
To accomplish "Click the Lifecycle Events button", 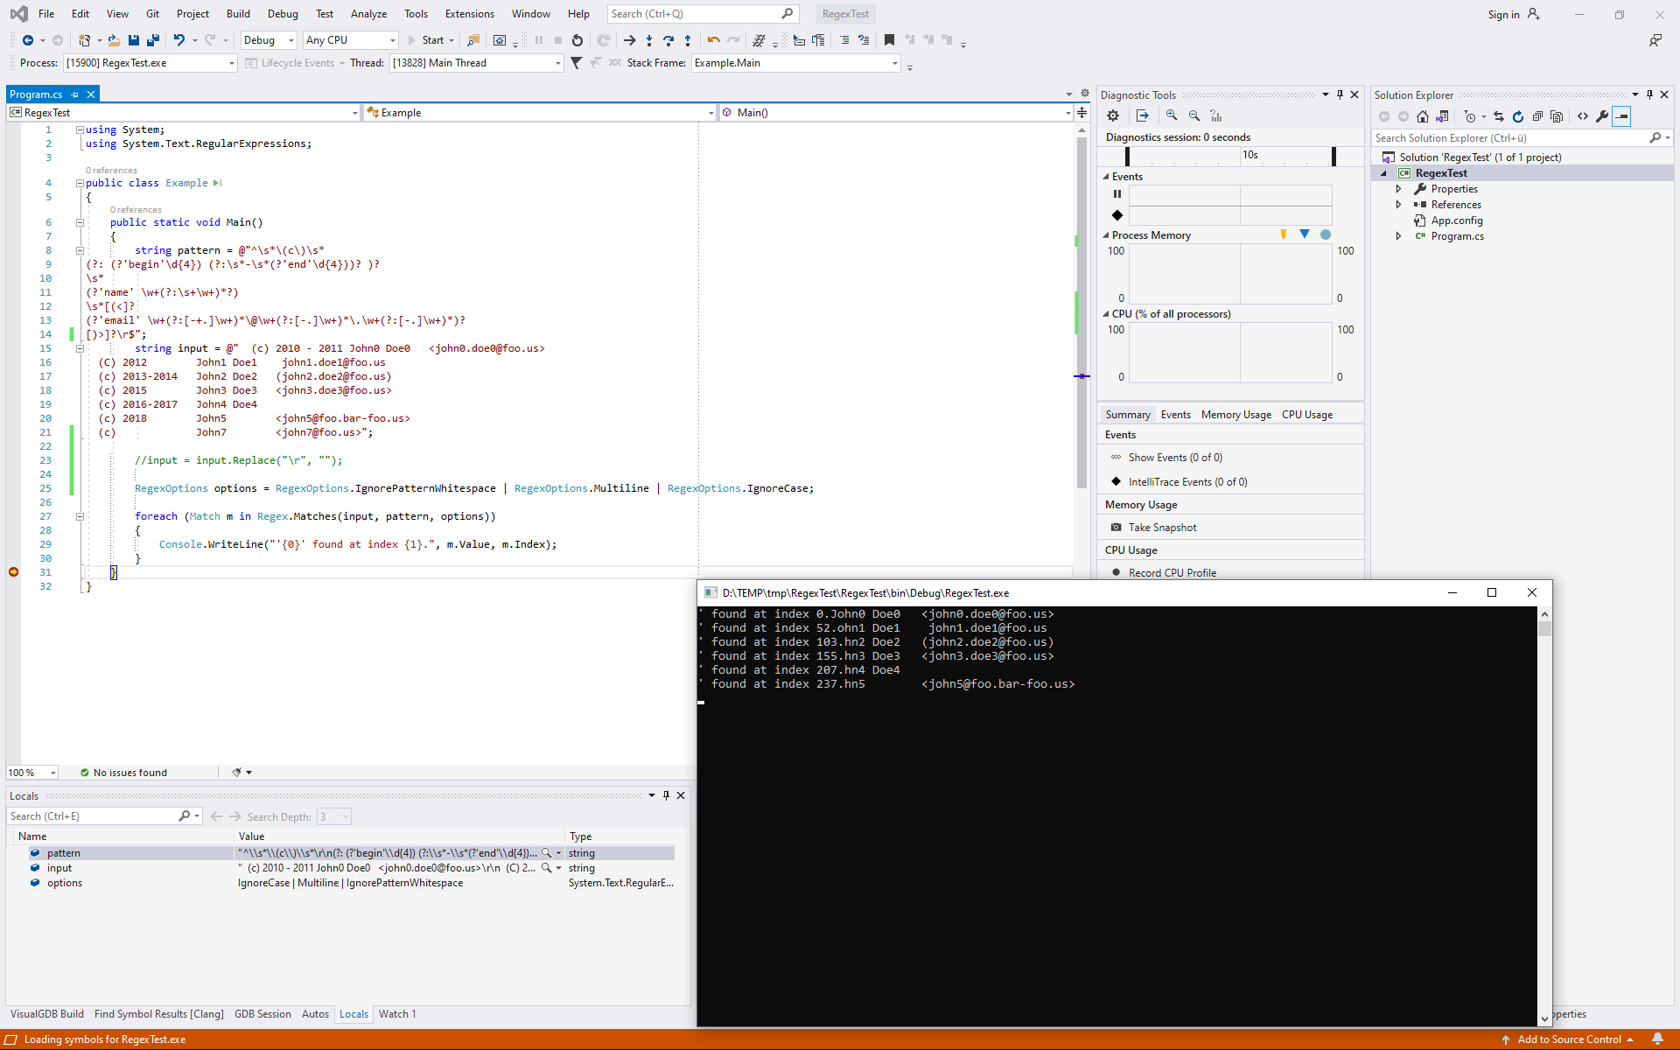I will (x=295, y=63).
